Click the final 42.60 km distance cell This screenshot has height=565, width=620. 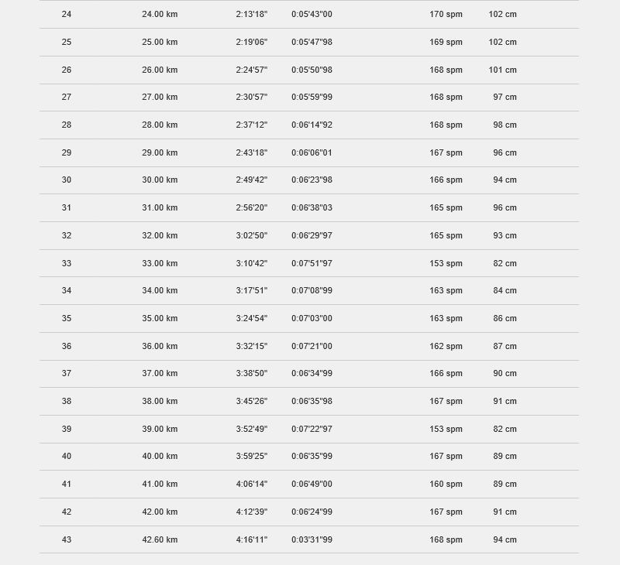(x=160, y=539)
